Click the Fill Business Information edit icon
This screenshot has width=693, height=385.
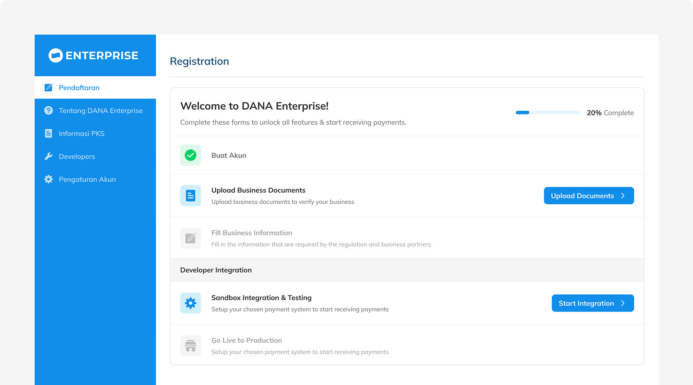click(191, 238)
